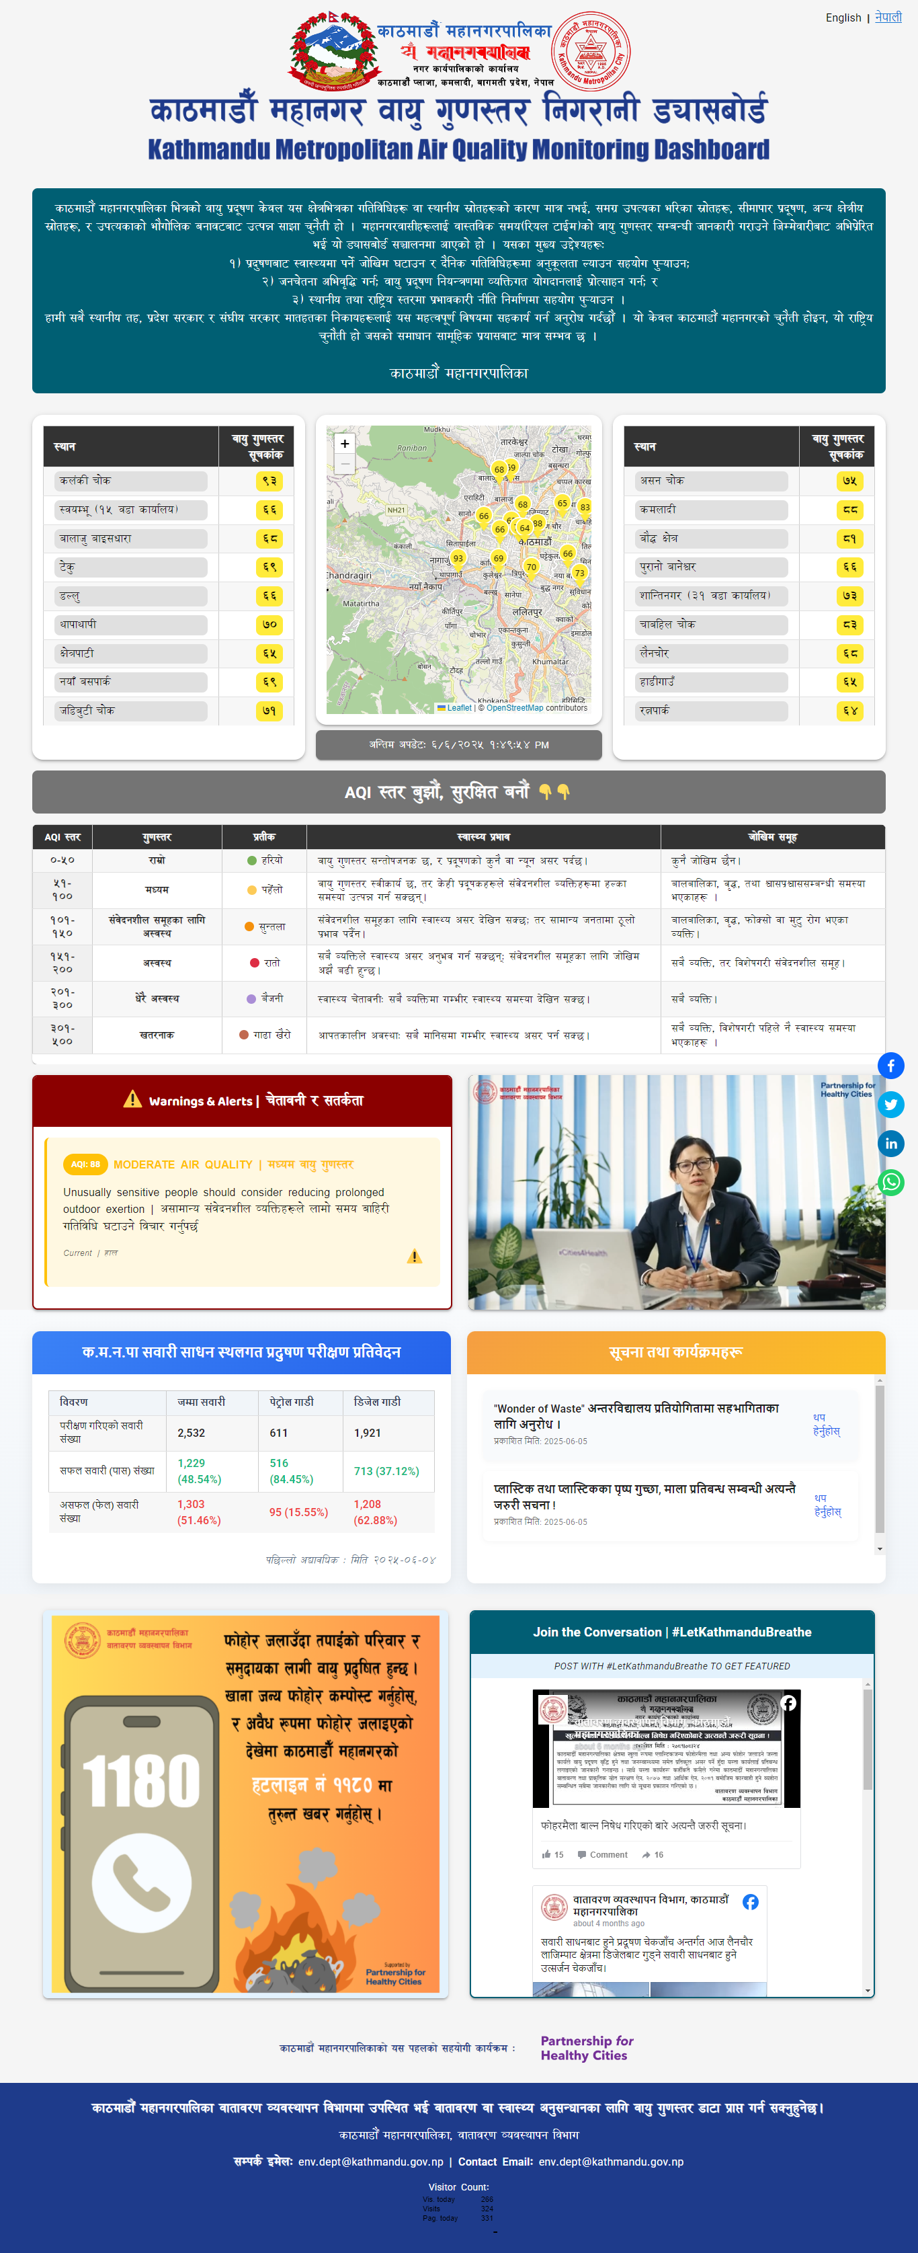This screenshot has width=918, height=2253.
Task: Select the map marker showing 88
Action: click(x=538, y=523)
